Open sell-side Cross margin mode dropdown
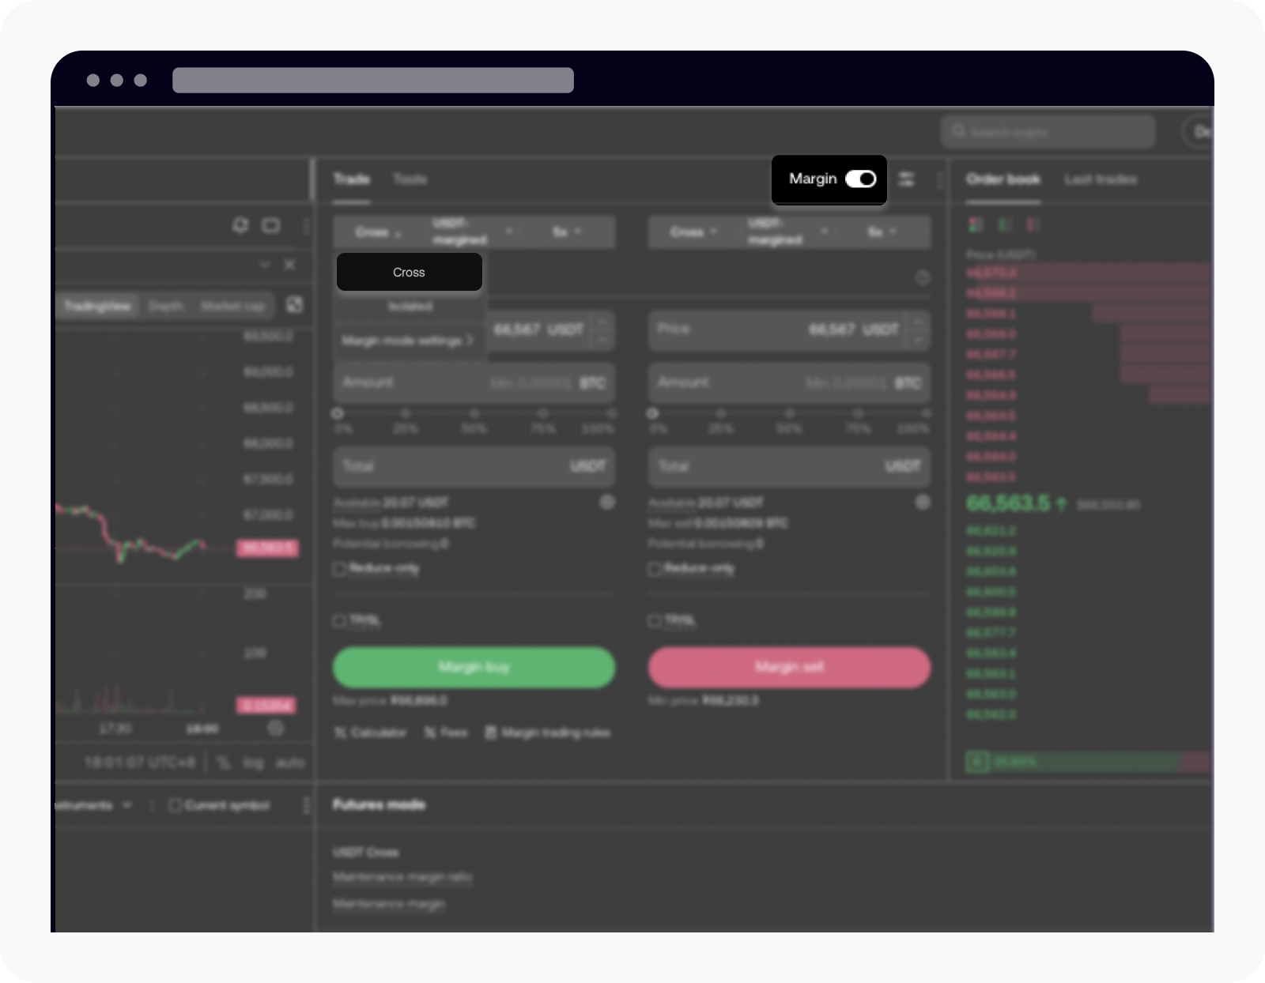 [x=693, y=232]
